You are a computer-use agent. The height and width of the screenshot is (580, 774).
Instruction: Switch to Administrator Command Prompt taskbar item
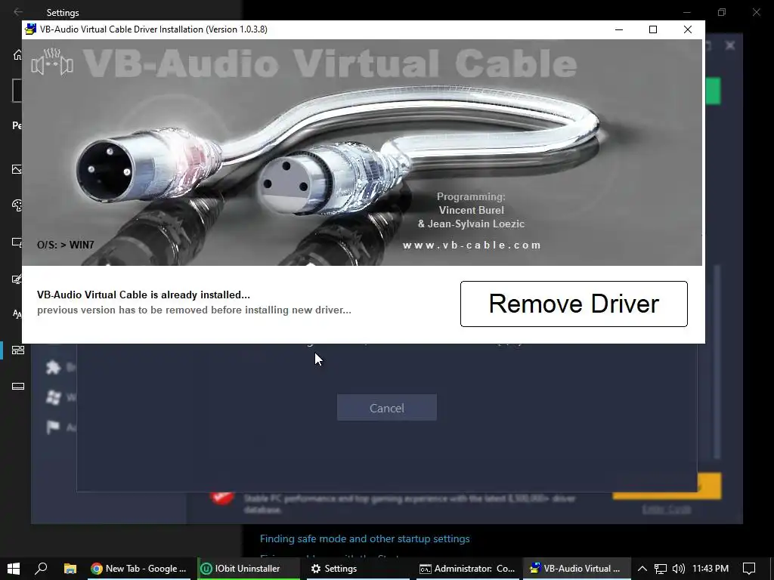[467, 568]
